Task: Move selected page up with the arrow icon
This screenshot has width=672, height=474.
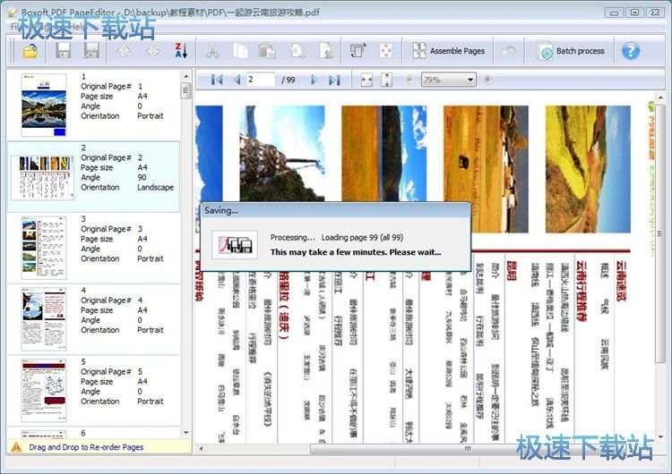Action: pyautogui.click(x=125, y=51)
